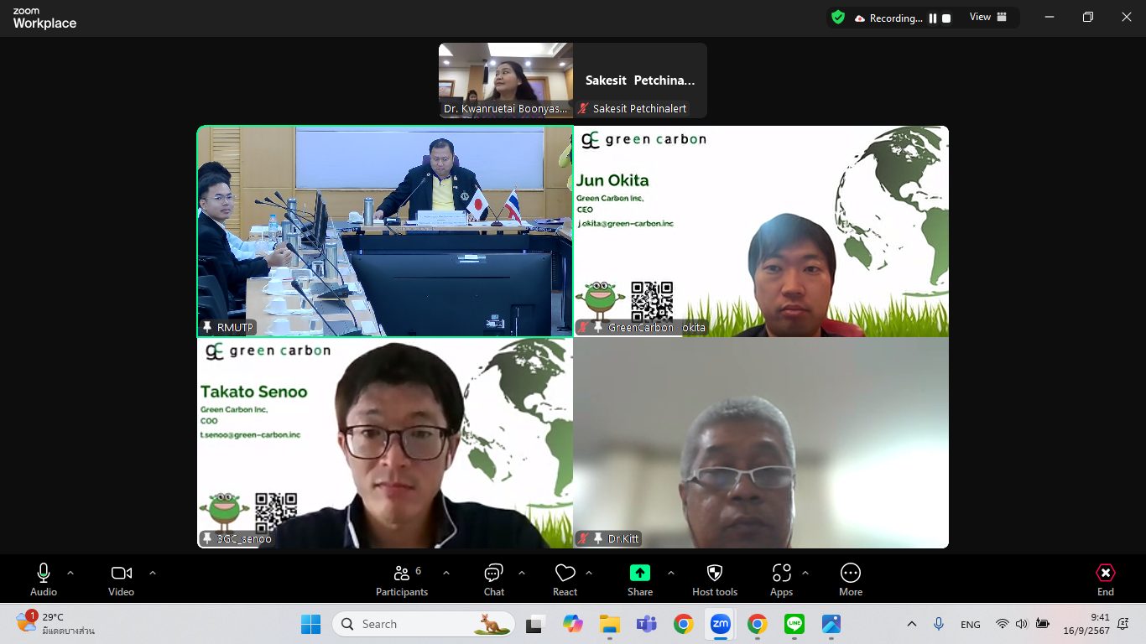Expand the Share options arrow
Image resolution: width=1146 pixels, height=644 pixels.
pyautogui.click(x=671, y=573)
